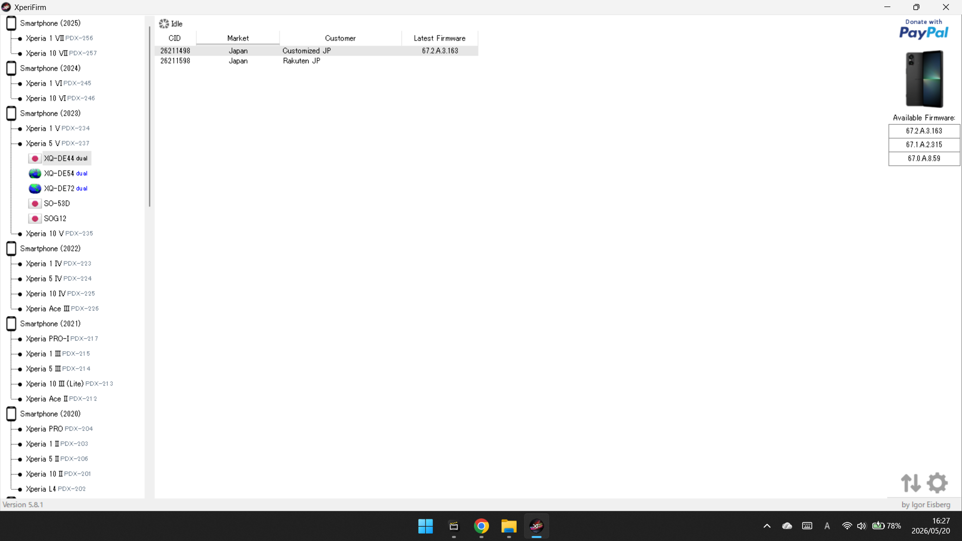The height and width of the screenshot is (541, 962).
Task: Sort by the Market column header
Action: (x=238, y=38)
